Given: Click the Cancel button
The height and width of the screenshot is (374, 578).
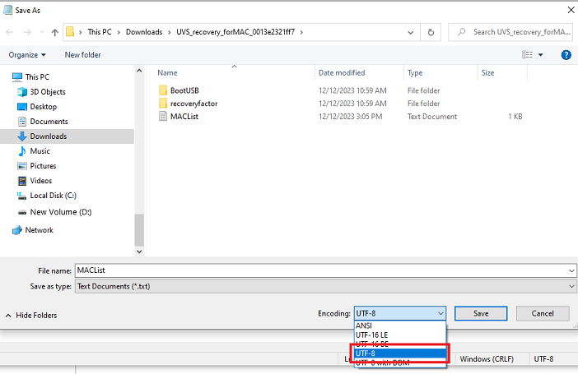Looking at the screenshot, I should click(x=543, y=314).
